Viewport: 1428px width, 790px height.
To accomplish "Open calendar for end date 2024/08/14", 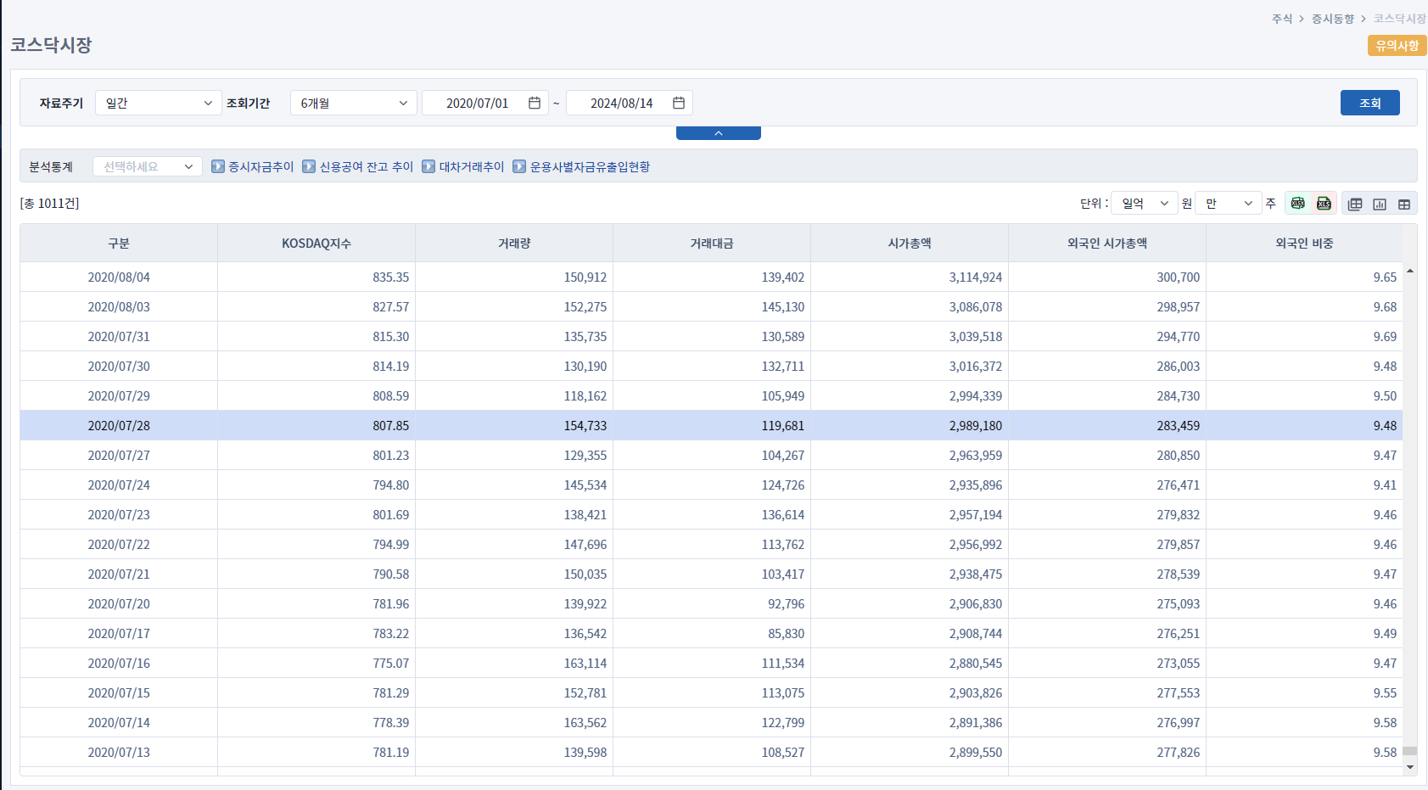I will click(679, 103).
